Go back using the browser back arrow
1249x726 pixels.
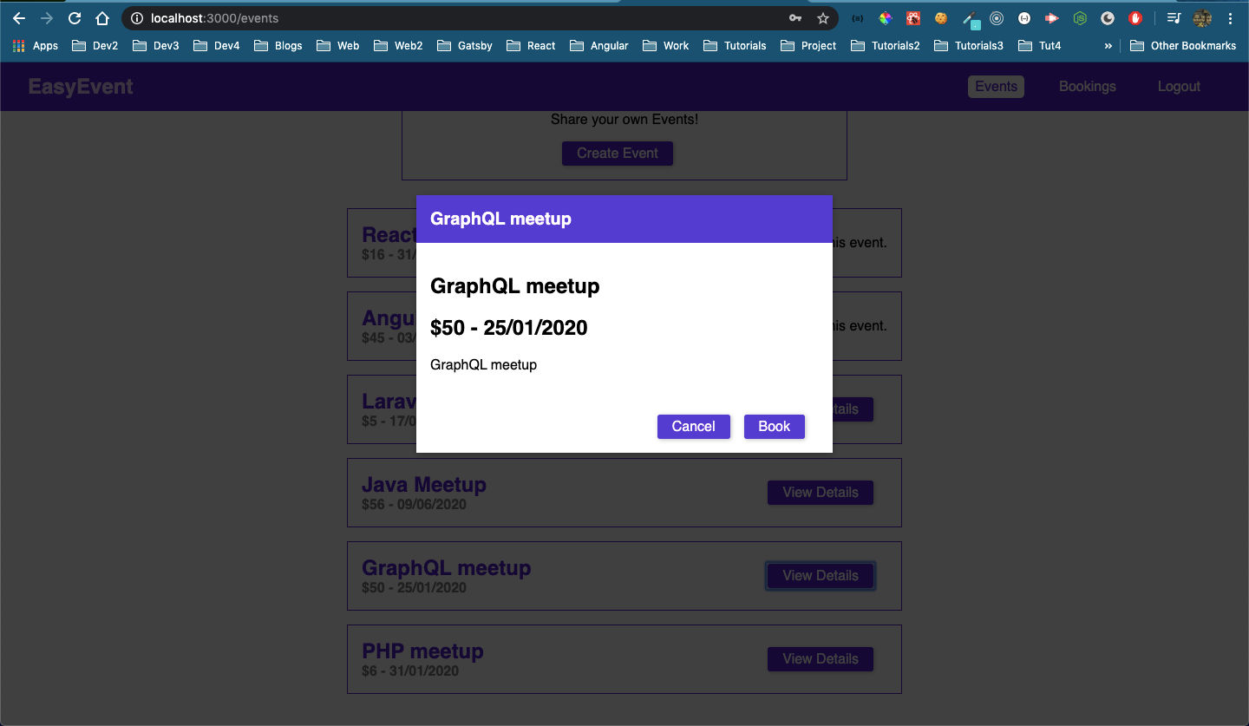point(19,18)
